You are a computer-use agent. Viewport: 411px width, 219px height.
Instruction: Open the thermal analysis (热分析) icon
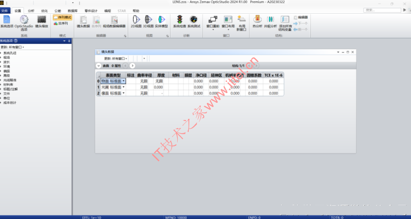(257, 20)
